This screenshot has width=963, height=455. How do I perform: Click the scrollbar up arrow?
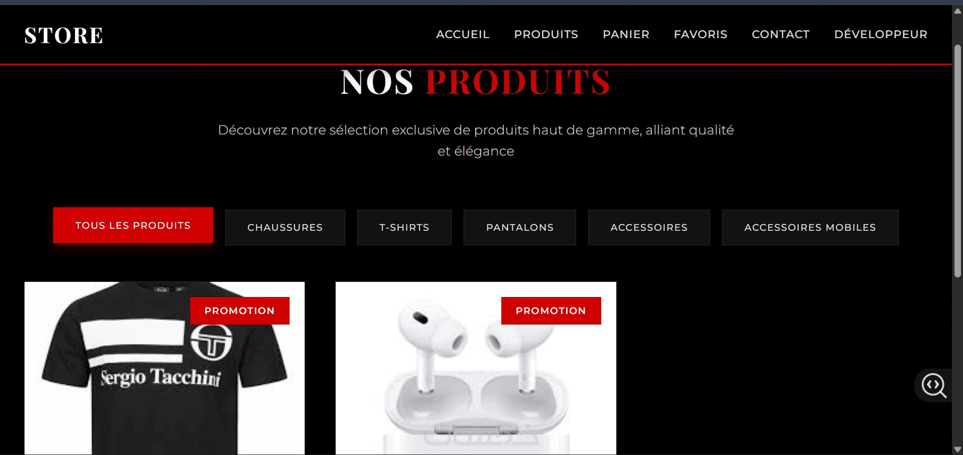957,11
